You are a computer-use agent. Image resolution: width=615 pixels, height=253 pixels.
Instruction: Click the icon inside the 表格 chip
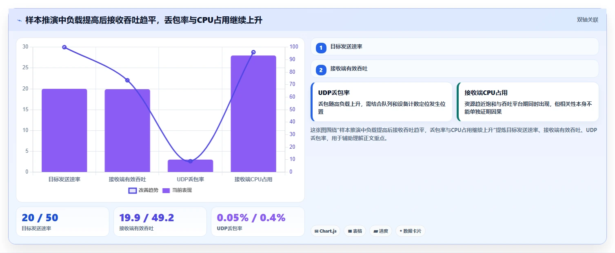coord(350,231)
